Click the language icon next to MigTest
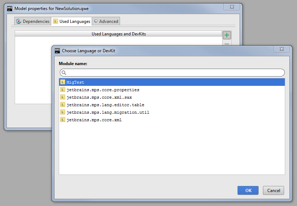The image size is (297, 206). [63, 82]
